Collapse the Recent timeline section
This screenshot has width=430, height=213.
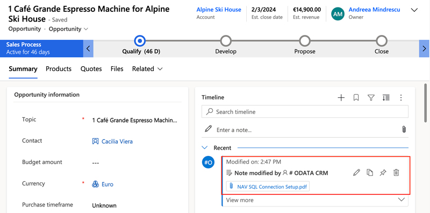coord(205,148)
